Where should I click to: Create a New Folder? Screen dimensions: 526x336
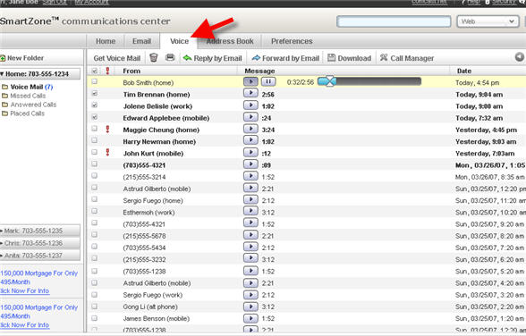pos(21,58)
